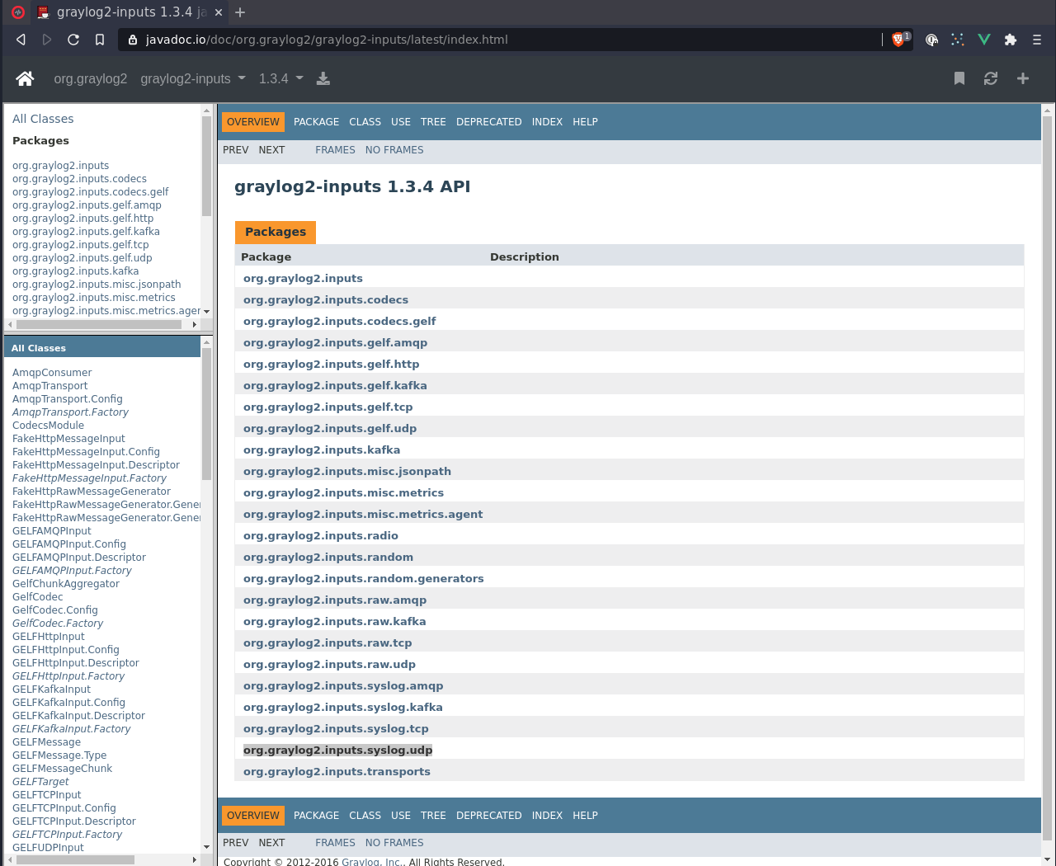Viewport: 1056px width, 866px height.
Task: Open org.graylog2.inputs.misc.jsonpath in table
Action: (x=347, y=472)
